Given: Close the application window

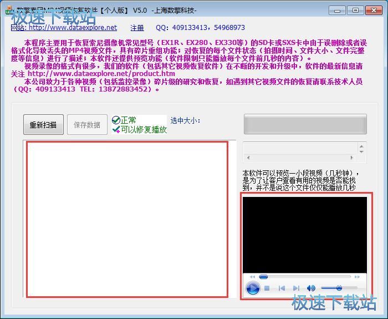Looking at the screenshot, I should point(374,11).
